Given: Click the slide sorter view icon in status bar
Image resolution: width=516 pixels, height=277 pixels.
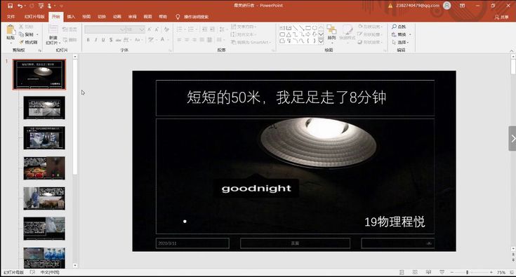Looking at the screenshot, I should click(415, 272).
